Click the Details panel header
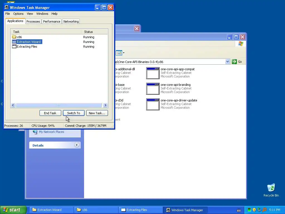The width and height of the screenshot is (285, 214). [55, 145]
